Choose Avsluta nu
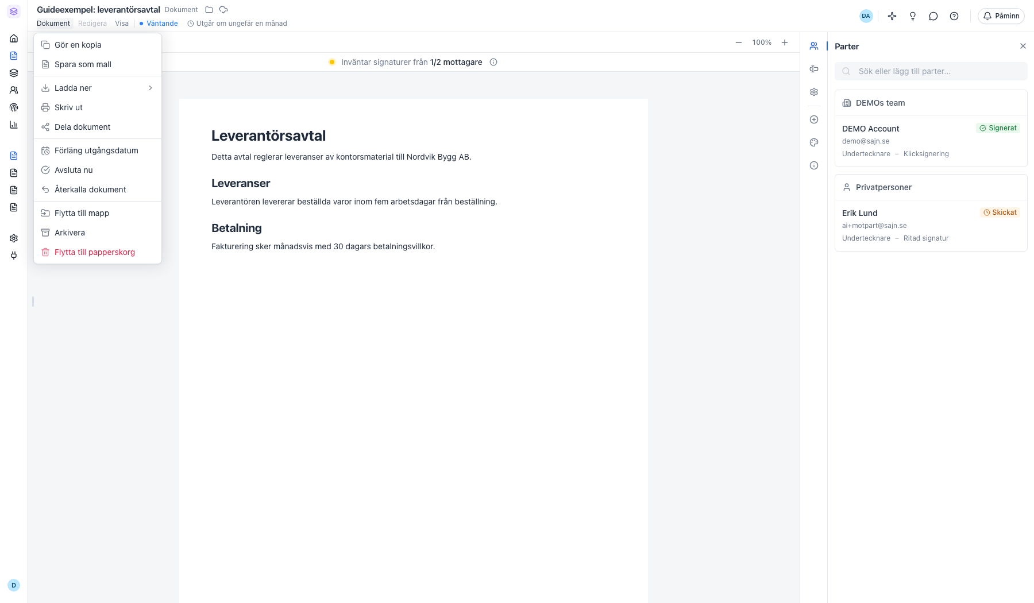 tap(98, 170)
